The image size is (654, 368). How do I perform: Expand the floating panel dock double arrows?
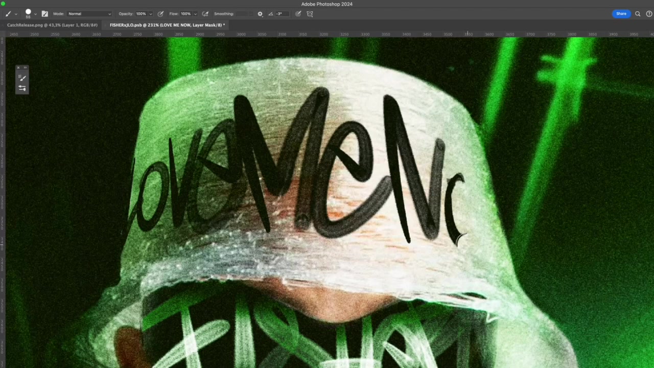pos(25,67)
